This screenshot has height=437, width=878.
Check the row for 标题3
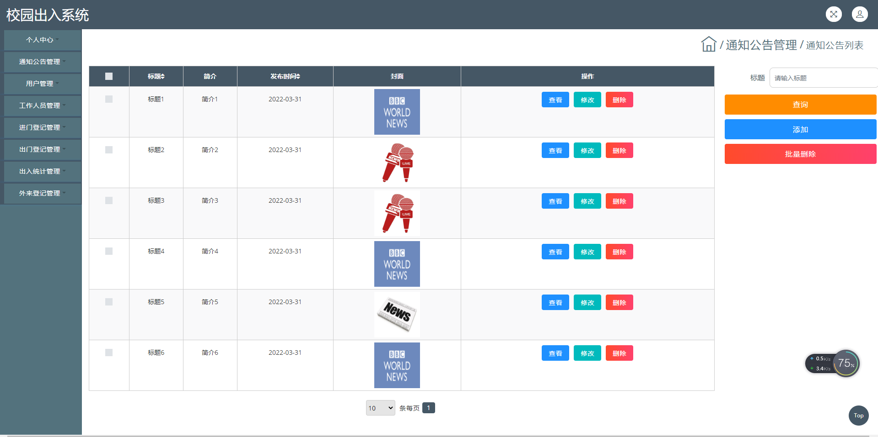(109, 200)
